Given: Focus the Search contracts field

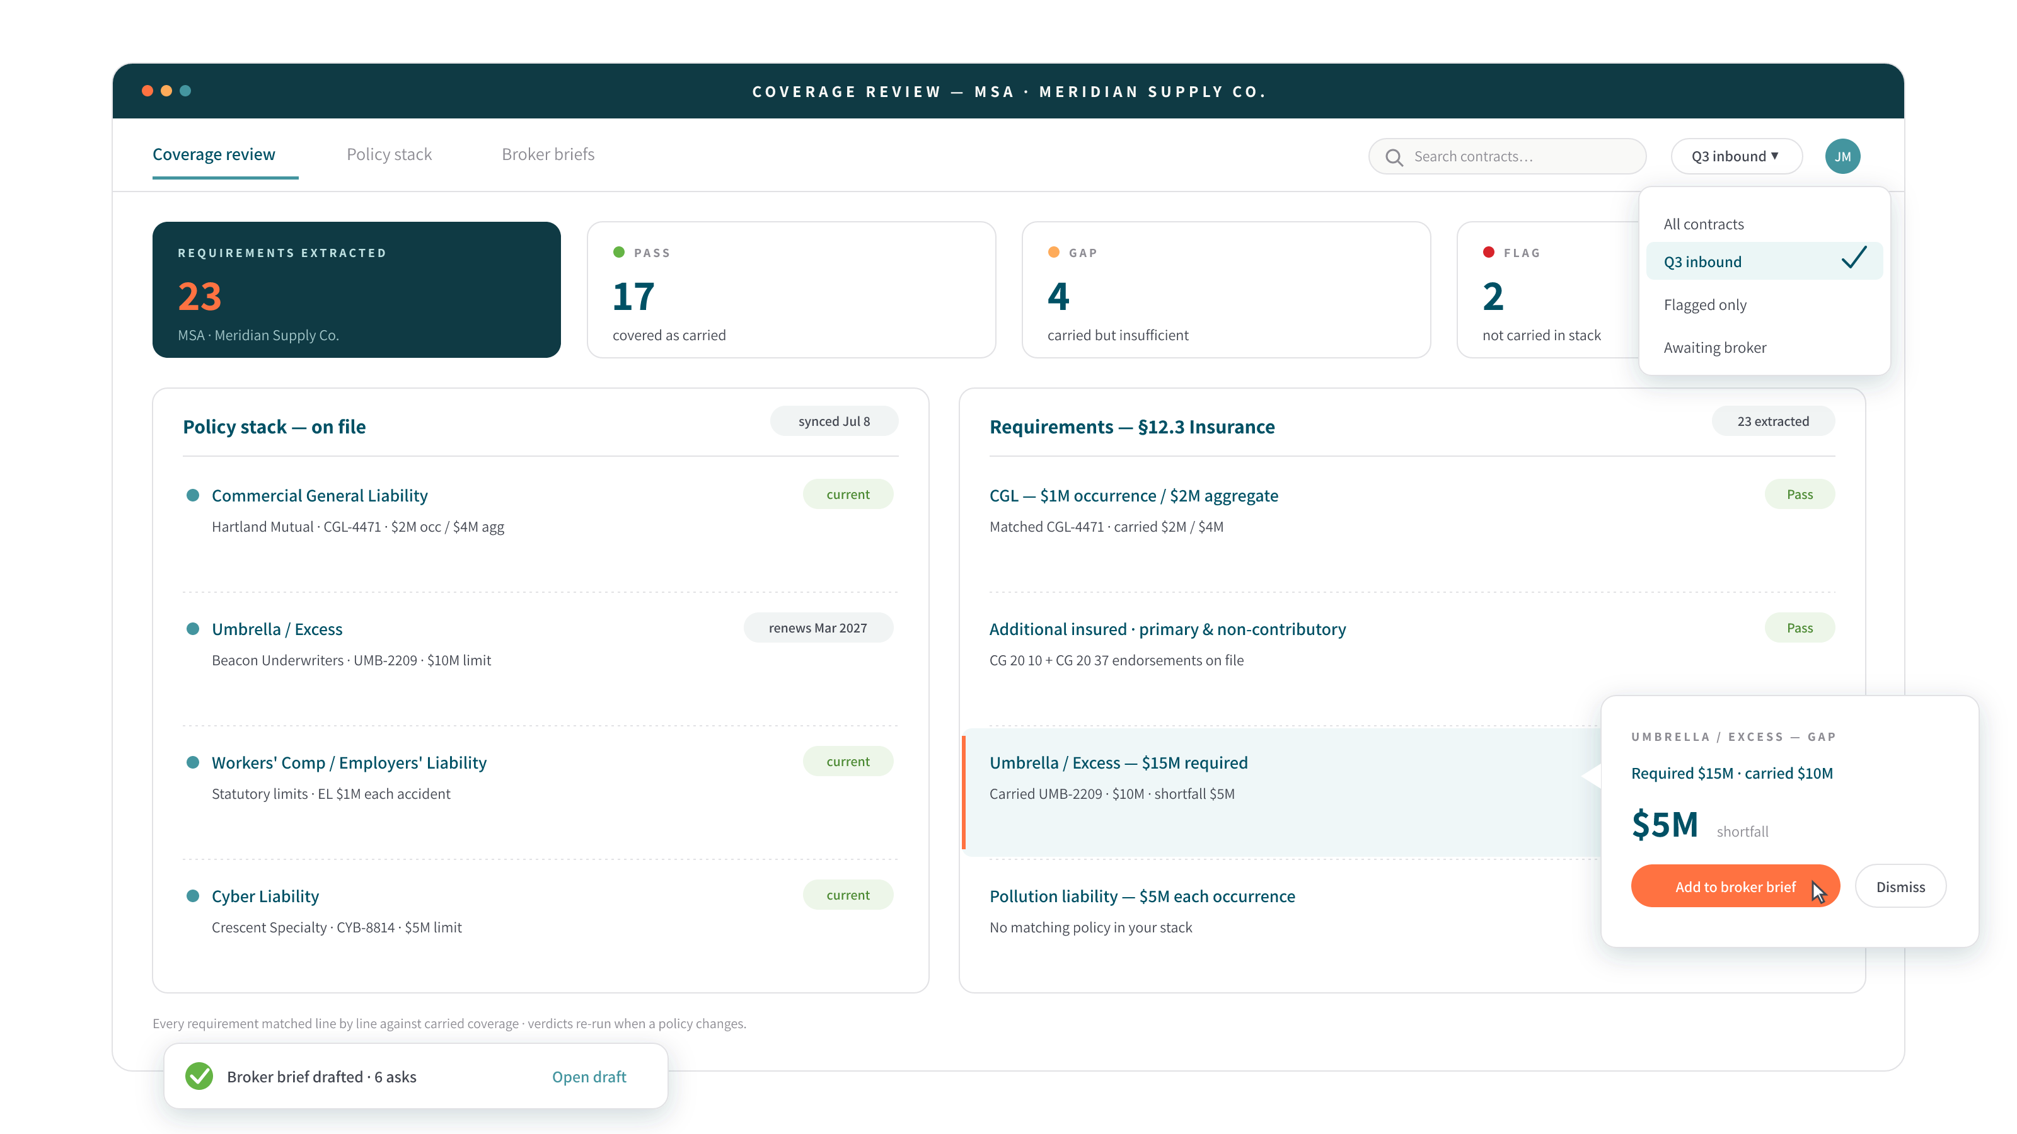Looking at the screenshot, I should 1507,156.
